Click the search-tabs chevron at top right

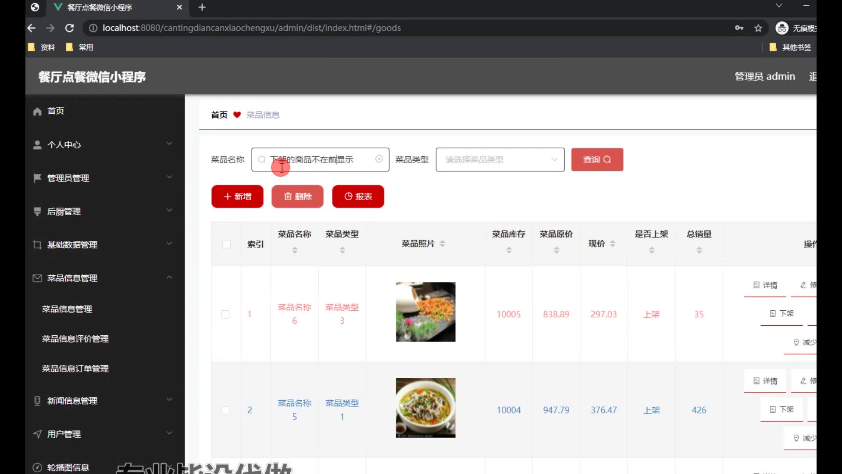pos(779,6)
